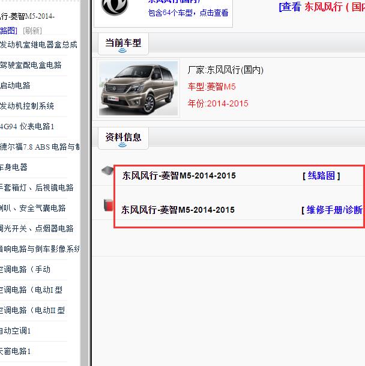The image size is (365, 366).
Task: Select the 资料信息 tab
Action: pyautogui.click(x=123, y=138)
